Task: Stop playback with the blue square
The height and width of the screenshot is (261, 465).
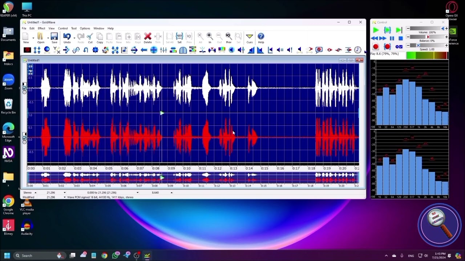Action: [x=400, y=38]
